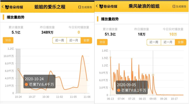
Task: Select 全部 range in right chart
Action: (x=181, y=42)
